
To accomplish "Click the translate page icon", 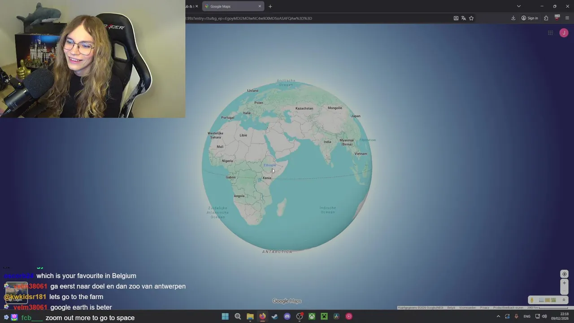I will coord(464,18).
